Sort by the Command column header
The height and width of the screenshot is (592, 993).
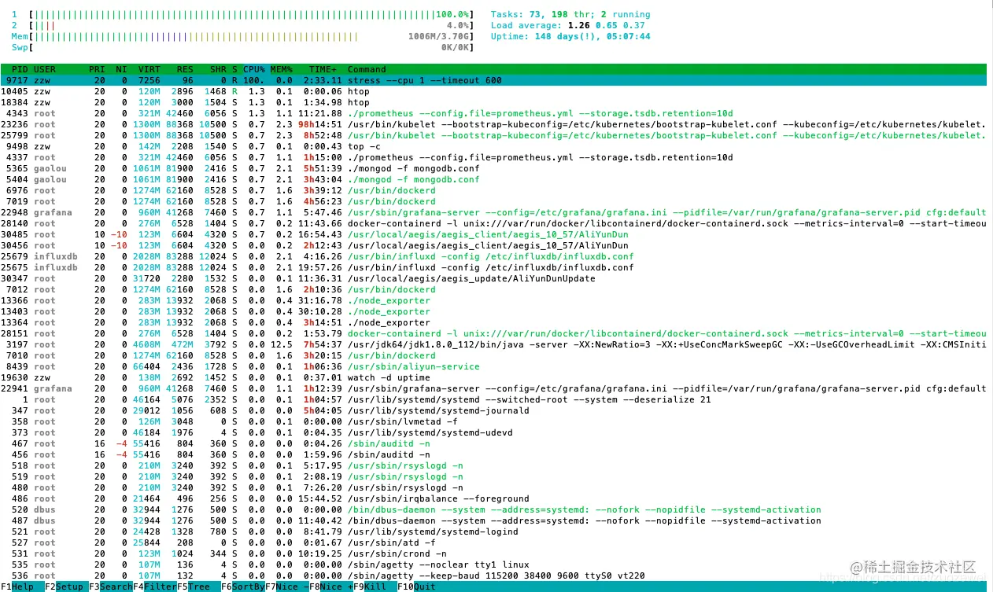click(x=367, y=69)
